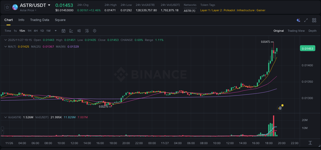Open the chart style selector

pos(71,30)
